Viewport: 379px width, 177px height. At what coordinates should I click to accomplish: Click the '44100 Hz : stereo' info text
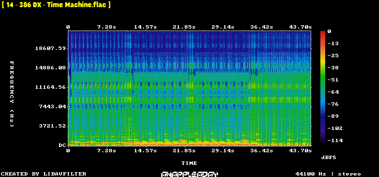pos(328,174)
